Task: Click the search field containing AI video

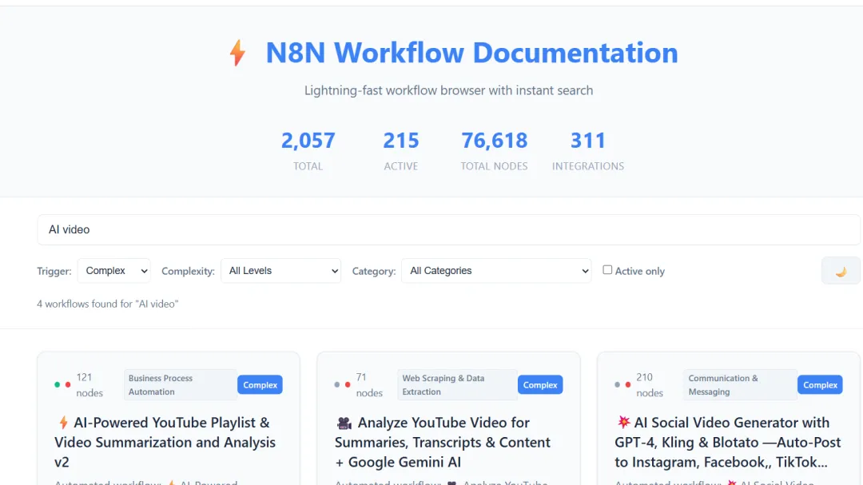Action: tap(448, 229)
